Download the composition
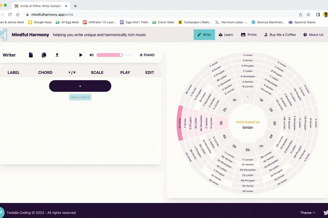Viewport: 328px width, 218px height. coord(57,55)
